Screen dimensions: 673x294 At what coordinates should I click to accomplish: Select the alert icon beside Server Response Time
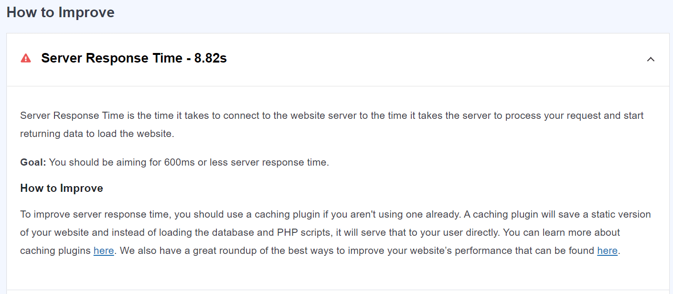tap(26, 58)
